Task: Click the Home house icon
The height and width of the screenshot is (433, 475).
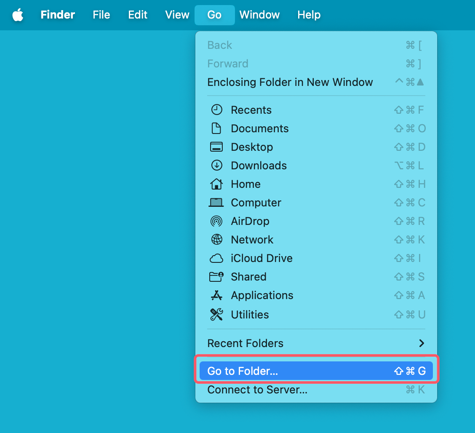Action: point(216,184)
